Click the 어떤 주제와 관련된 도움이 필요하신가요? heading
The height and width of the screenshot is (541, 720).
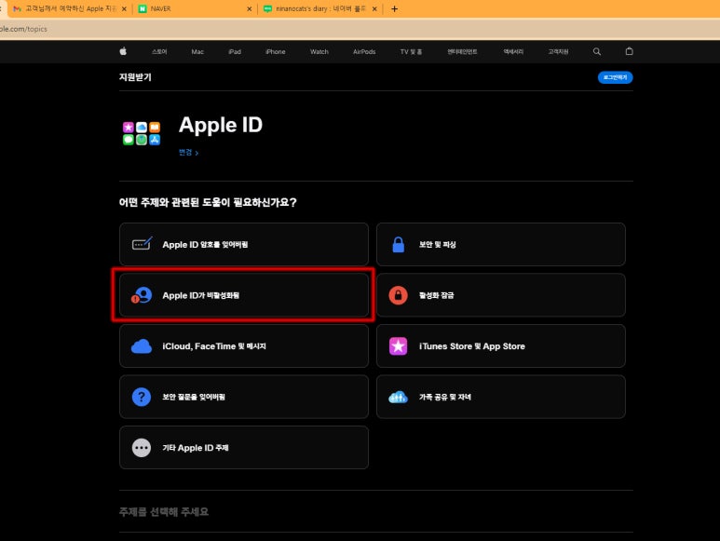point(208,202)
